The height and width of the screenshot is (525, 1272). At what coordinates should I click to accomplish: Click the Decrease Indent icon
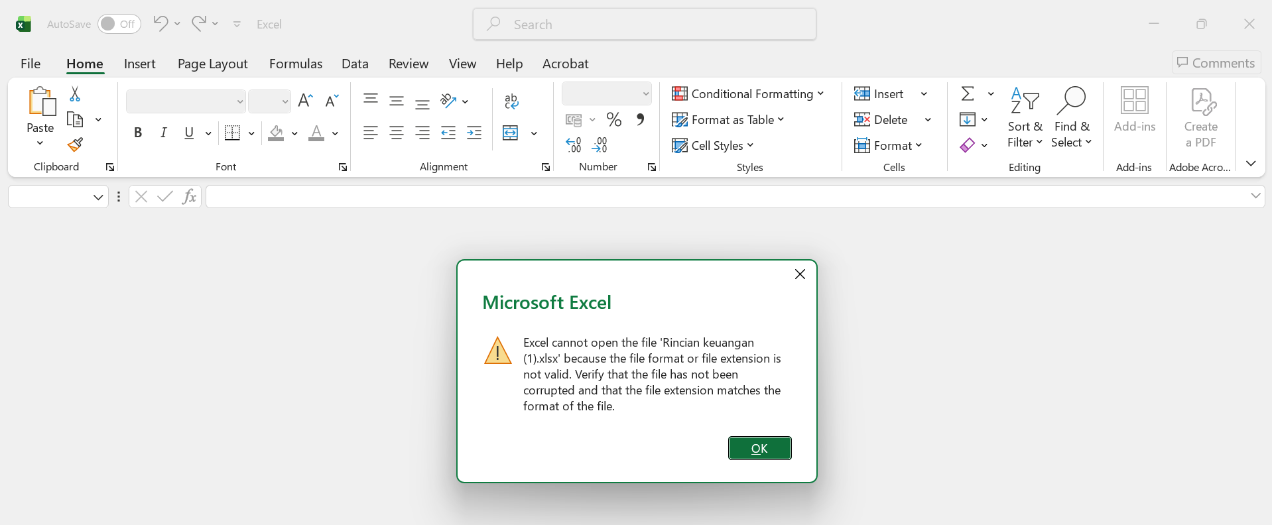pos(448,133)
